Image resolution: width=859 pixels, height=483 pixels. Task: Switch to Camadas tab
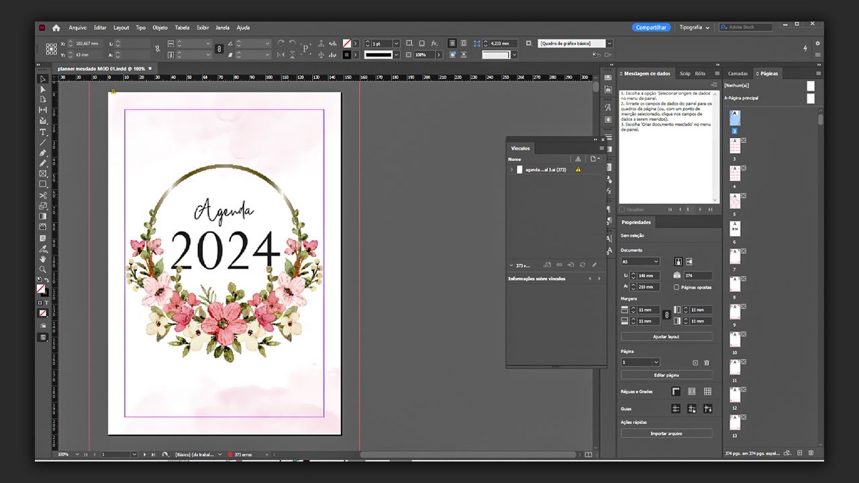[738, 73]
